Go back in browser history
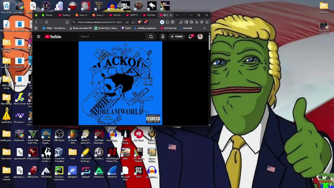 tap(36, 22)
